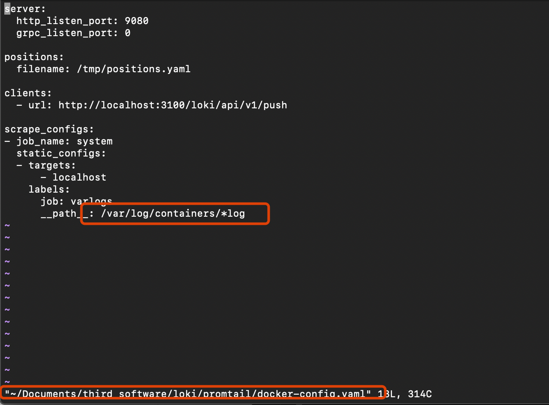Click the /tmp/positions.yaml file path

[133, 69]
